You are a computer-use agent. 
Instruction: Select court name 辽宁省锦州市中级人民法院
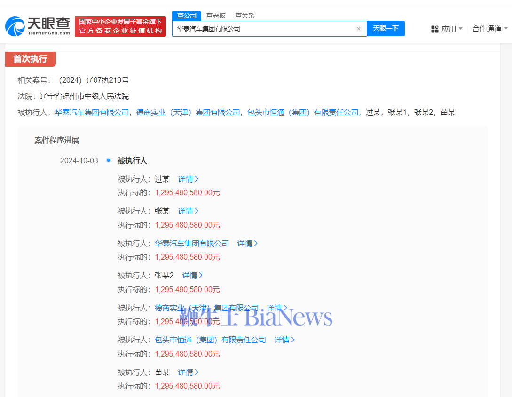[84, 96]
